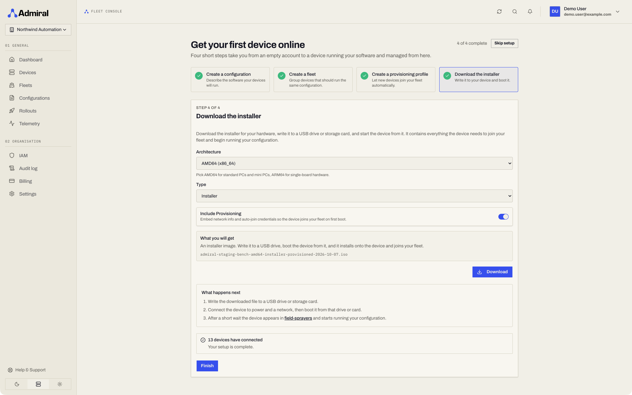This screenshot has height=395, width=632.
Task: Click the "13 devices have connected" status
Action: [235, 340]
